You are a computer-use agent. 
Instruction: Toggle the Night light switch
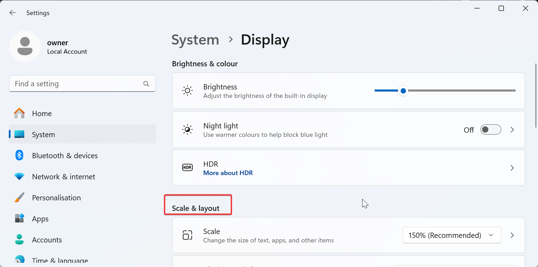[491, 130]
